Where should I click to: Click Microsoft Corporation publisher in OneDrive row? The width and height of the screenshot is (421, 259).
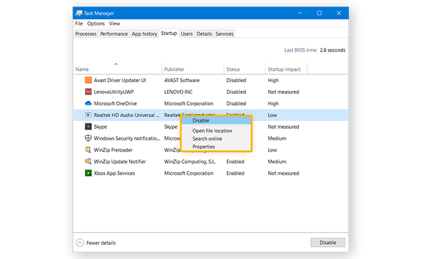[x=188, y=104]
